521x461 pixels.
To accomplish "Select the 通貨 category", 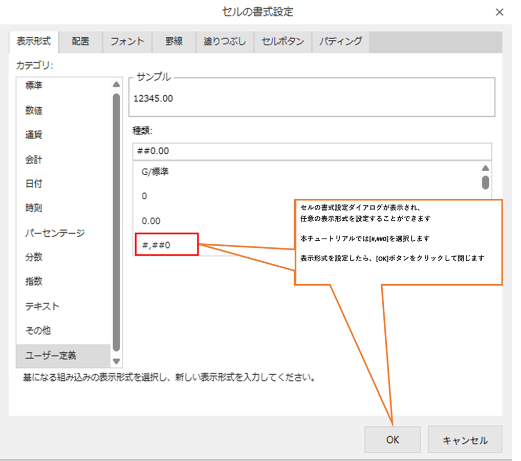I will coord(34,135).
